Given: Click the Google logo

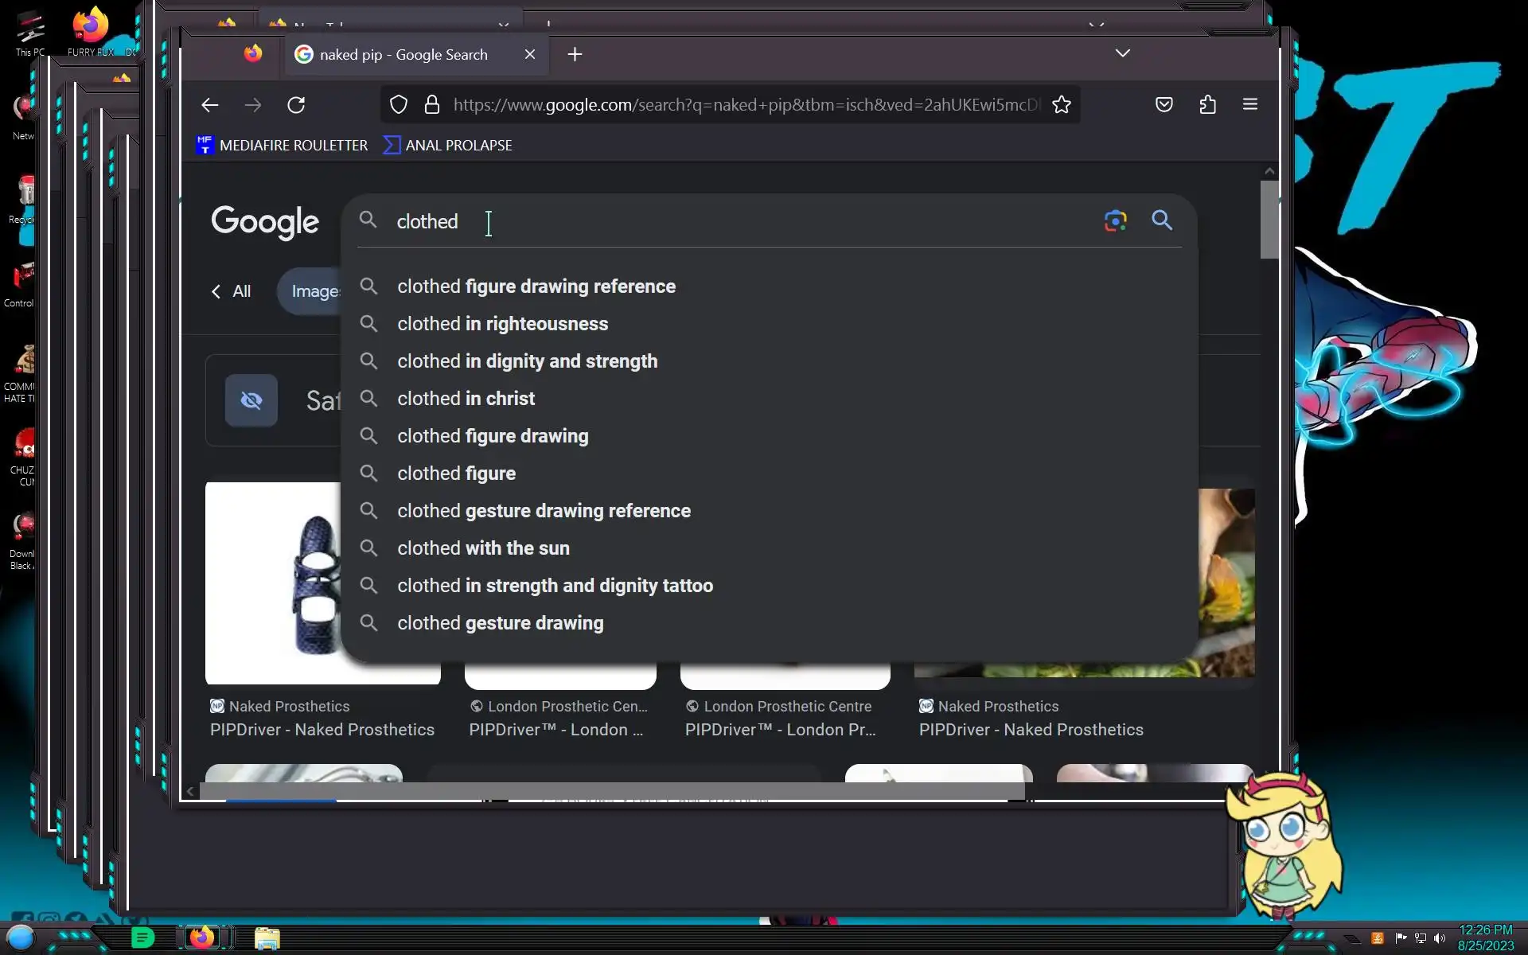Looking at the screenshot, I should coord(264,221).
